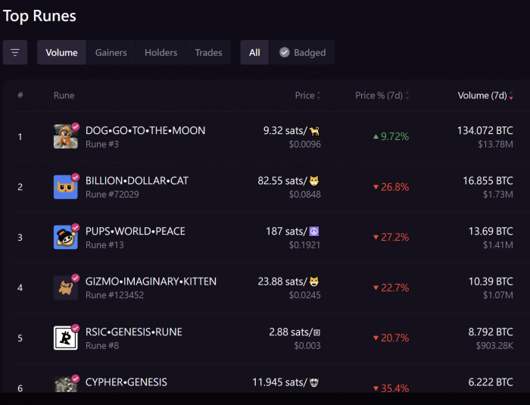This screenshot has width=530, height=405.
Task: Select the Volume tab
Action: click(x=61, y=52)
